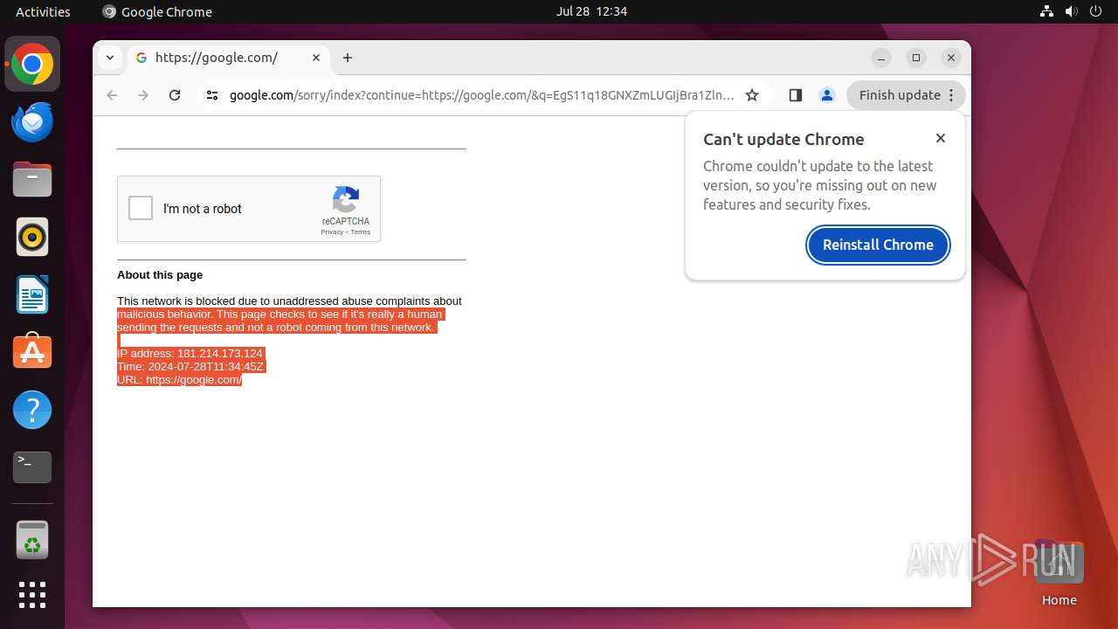This screenshot has width=1118, height=629.
Task: Go forward in Chrome
Action: click(143, 95)
